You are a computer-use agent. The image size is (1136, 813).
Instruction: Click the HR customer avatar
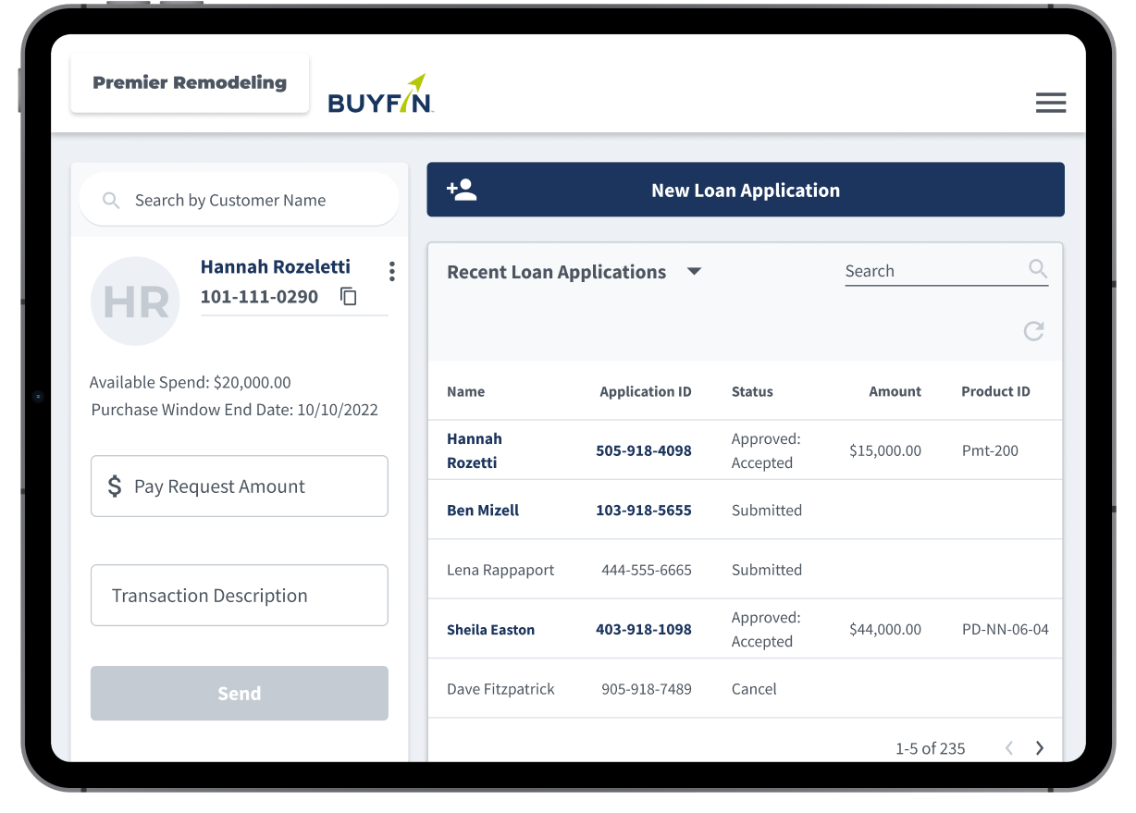tap(135, 302)
